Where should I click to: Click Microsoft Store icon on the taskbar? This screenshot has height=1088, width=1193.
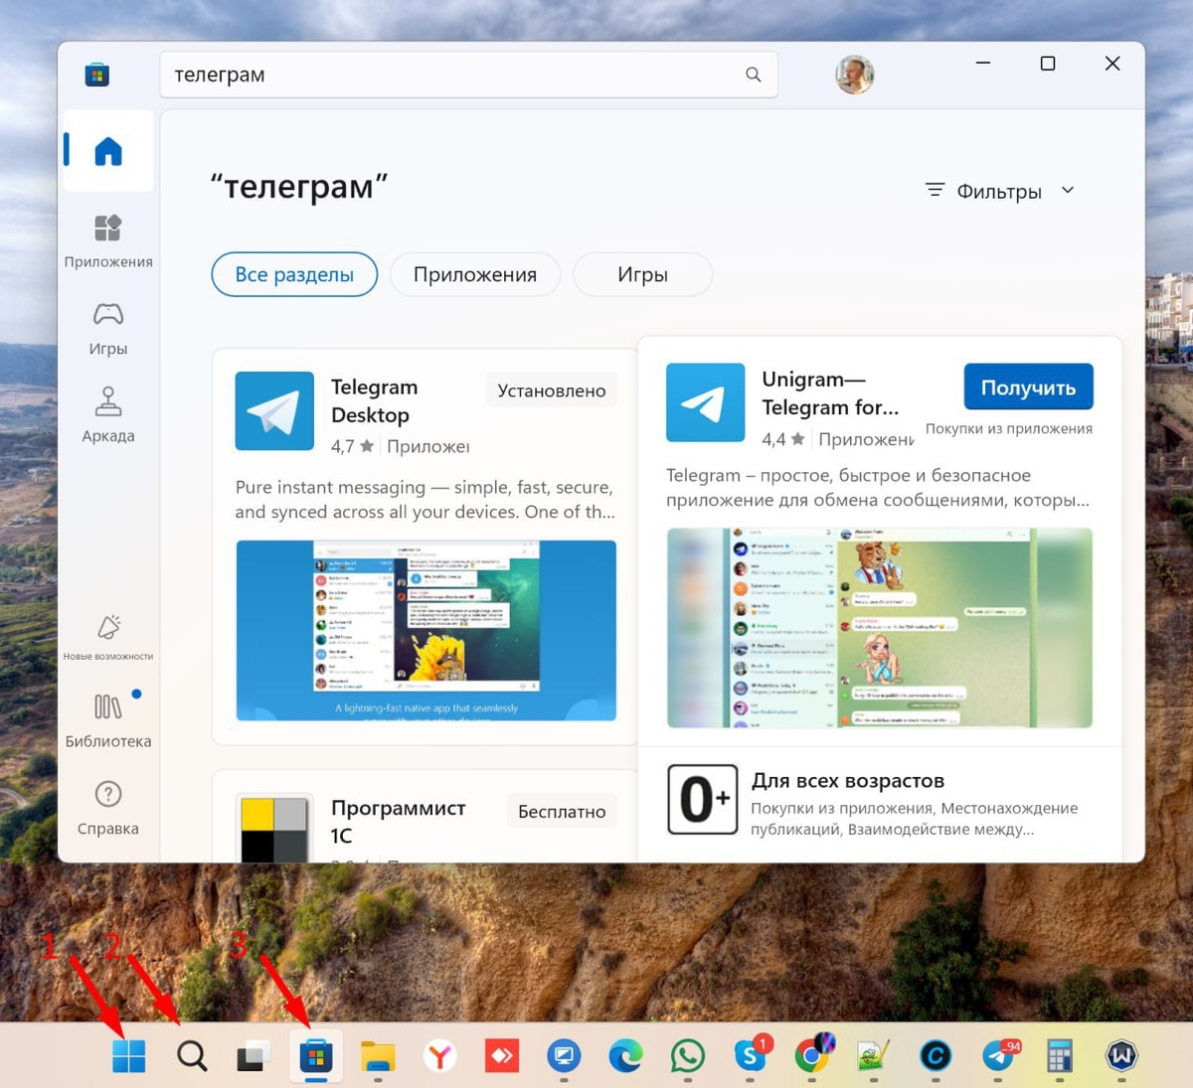click(315, 1056)
